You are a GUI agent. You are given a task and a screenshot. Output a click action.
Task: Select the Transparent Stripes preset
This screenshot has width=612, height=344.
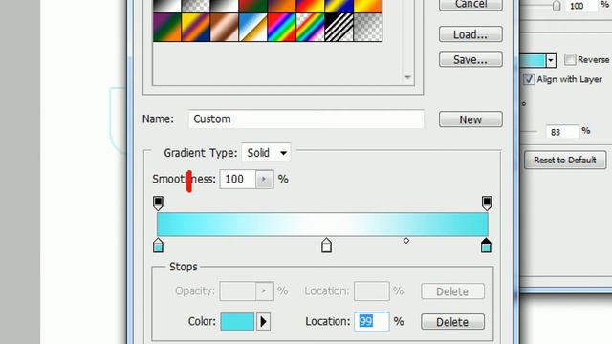(x=339, y=28)
